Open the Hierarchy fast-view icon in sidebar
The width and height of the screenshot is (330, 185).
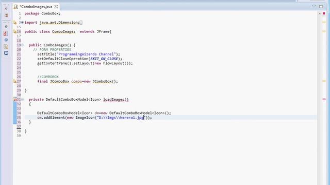6,15
